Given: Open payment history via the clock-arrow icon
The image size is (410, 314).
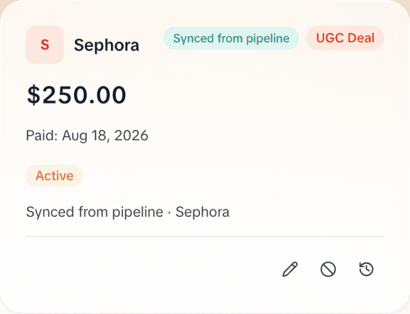Looking at the screenshot, I should pos(366,269).
